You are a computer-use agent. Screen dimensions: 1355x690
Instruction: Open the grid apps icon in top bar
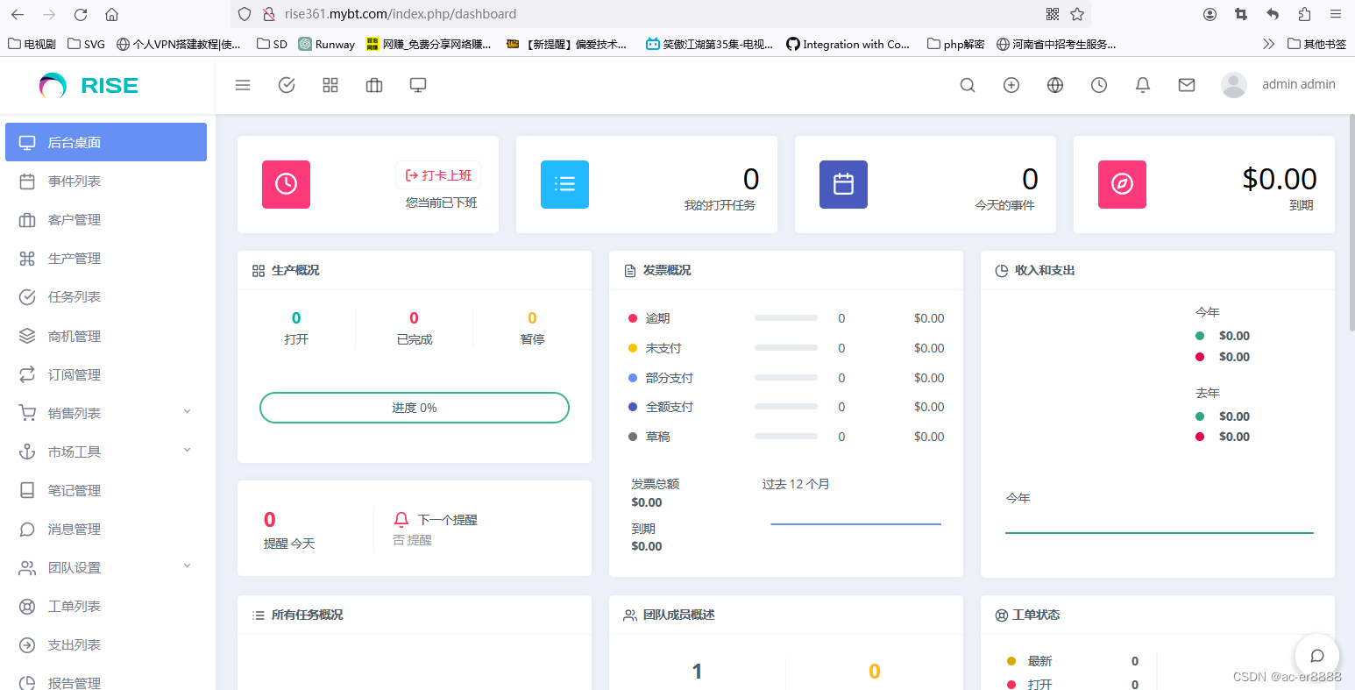click(x=330, y=85)
